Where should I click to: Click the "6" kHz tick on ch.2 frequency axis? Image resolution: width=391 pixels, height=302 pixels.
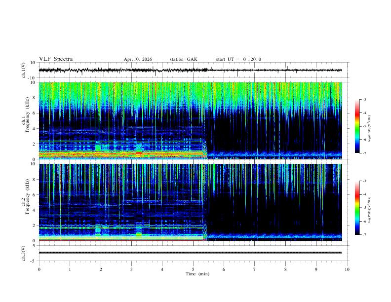35,195
